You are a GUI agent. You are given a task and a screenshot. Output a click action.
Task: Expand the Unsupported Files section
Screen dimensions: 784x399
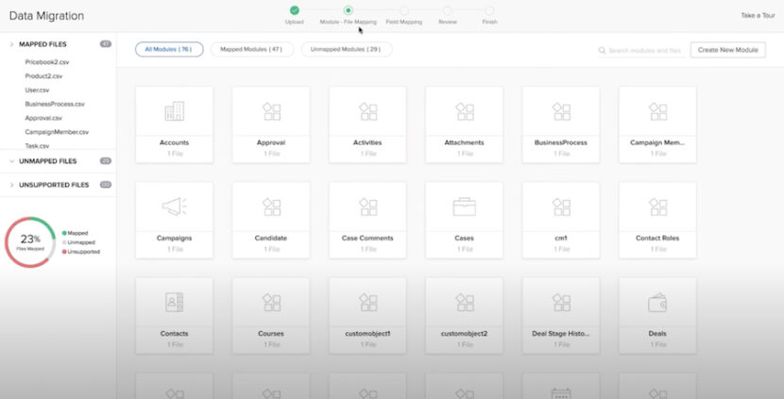[x=11, y=185]
